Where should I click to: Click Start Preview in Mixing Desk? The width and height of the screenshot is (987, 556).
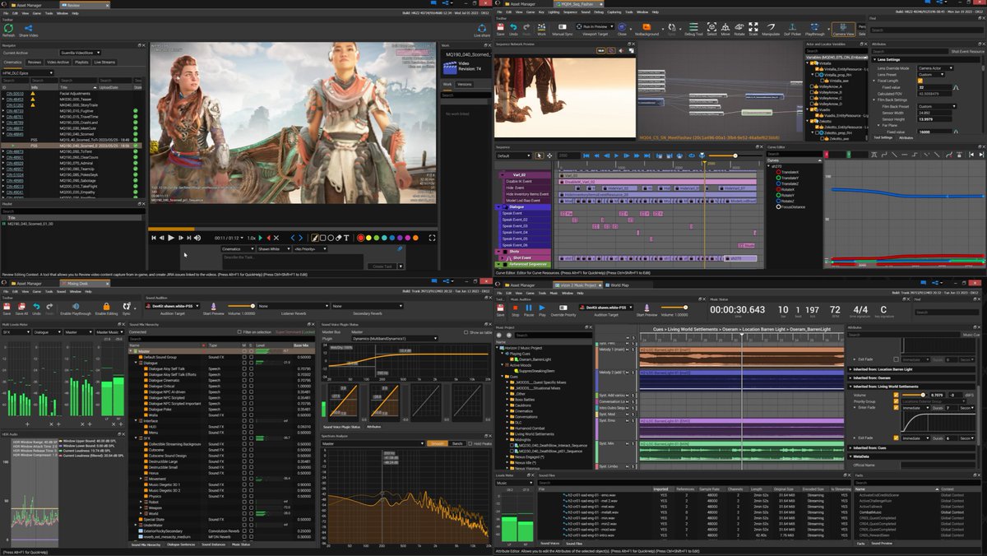click(213, 311)
